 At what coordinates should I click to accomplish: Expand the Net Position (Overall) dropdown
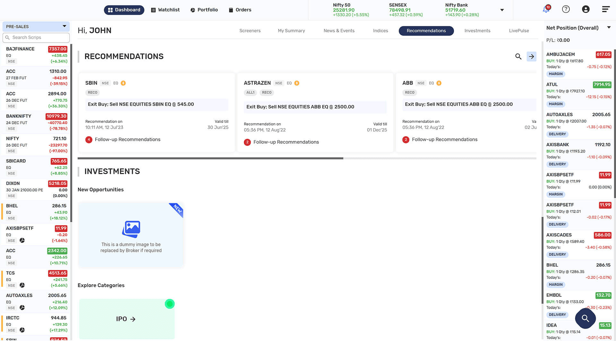[609, 28]
